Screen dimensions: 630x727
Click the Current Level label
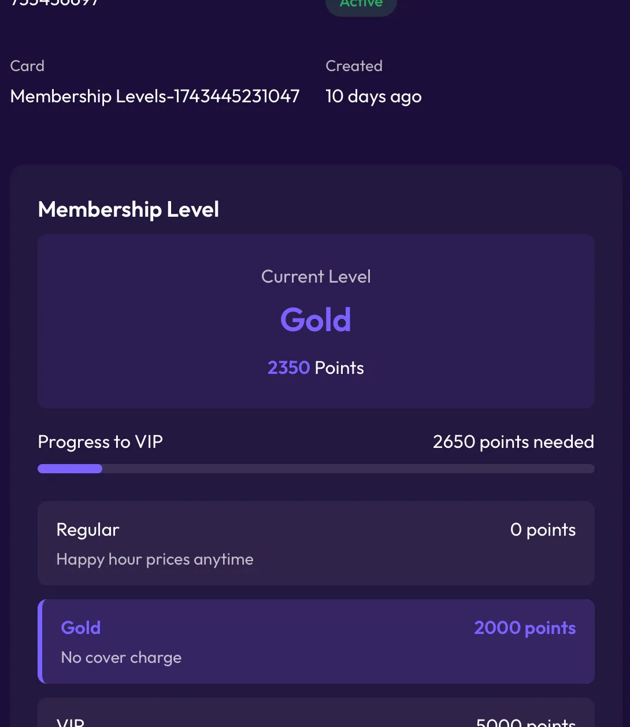coord(316,276)
